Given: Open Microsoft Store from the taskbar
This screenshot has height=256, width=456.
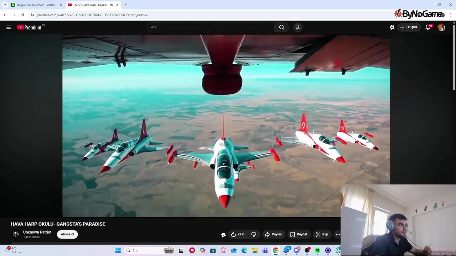Looking at the screenshot, I should tap(213, 250).
